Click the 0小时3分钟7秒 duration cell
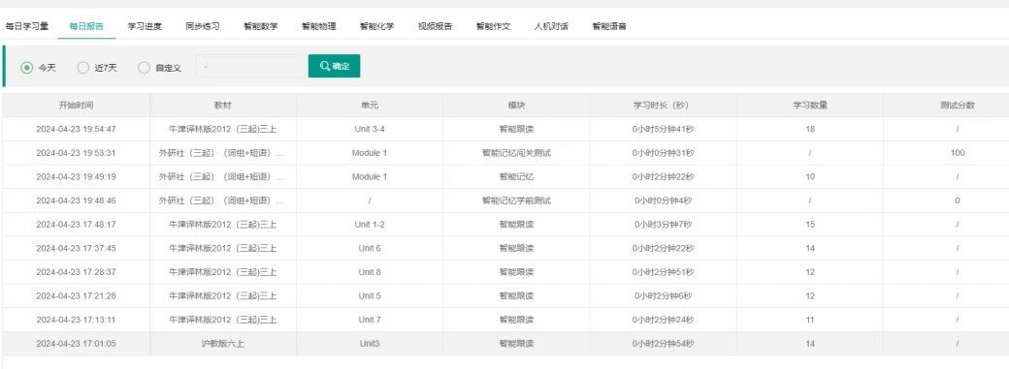The image size is (1009, 369). [x=663, y=225]
